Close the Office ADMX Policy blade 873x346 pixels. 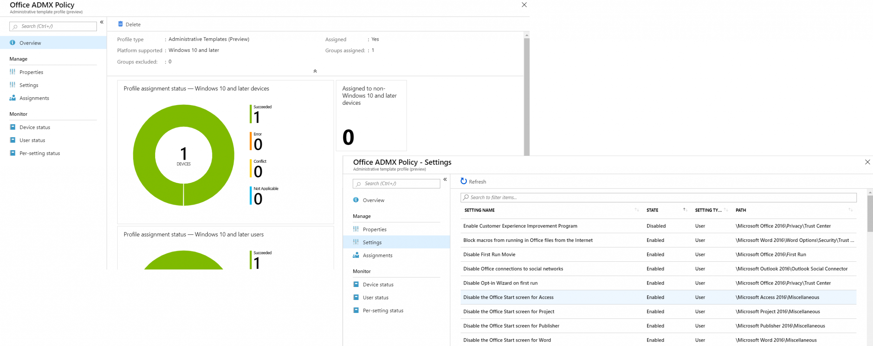point(524,5)
